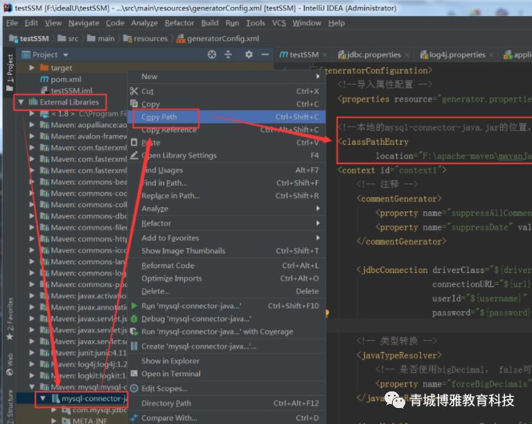
Task: Click the Paste clipboard icon
Action: [134, 142]
